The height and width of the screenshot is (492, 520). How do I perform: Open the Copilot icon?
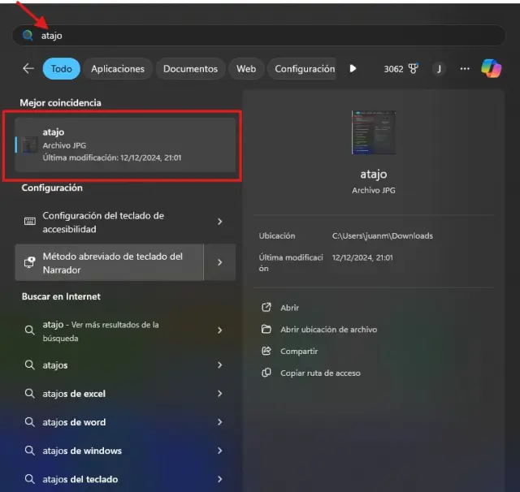[x=491, y=69]
